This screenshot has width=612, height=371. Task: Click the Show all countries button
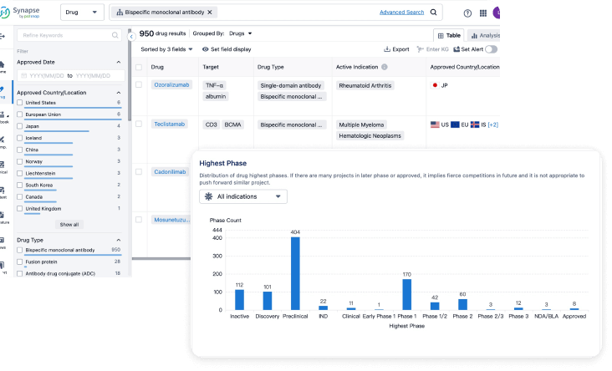[69, 224]
